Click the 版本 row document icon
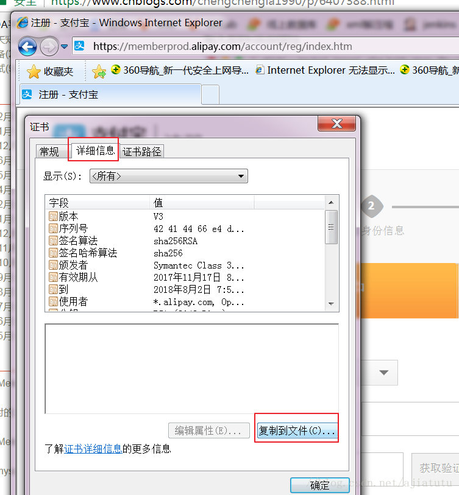Image resolution: width=459 pixels, height=495 pixels. point(54,217)
